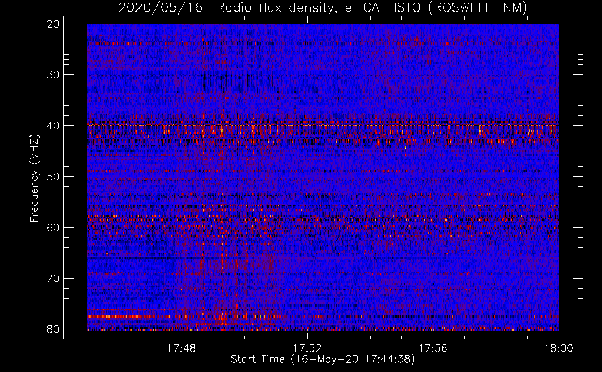Screen dimensions: 602x372
Task: Click the 17:52 time tick label
Action: [307, 349]
